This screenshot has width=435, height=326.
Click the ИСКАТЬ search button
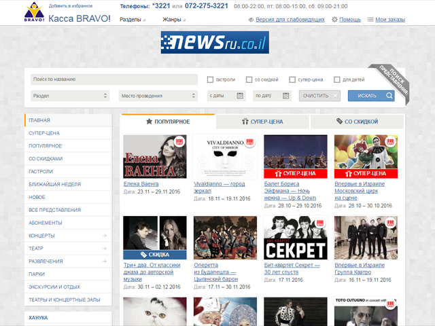pyautogui.click(x=371, y=96)
